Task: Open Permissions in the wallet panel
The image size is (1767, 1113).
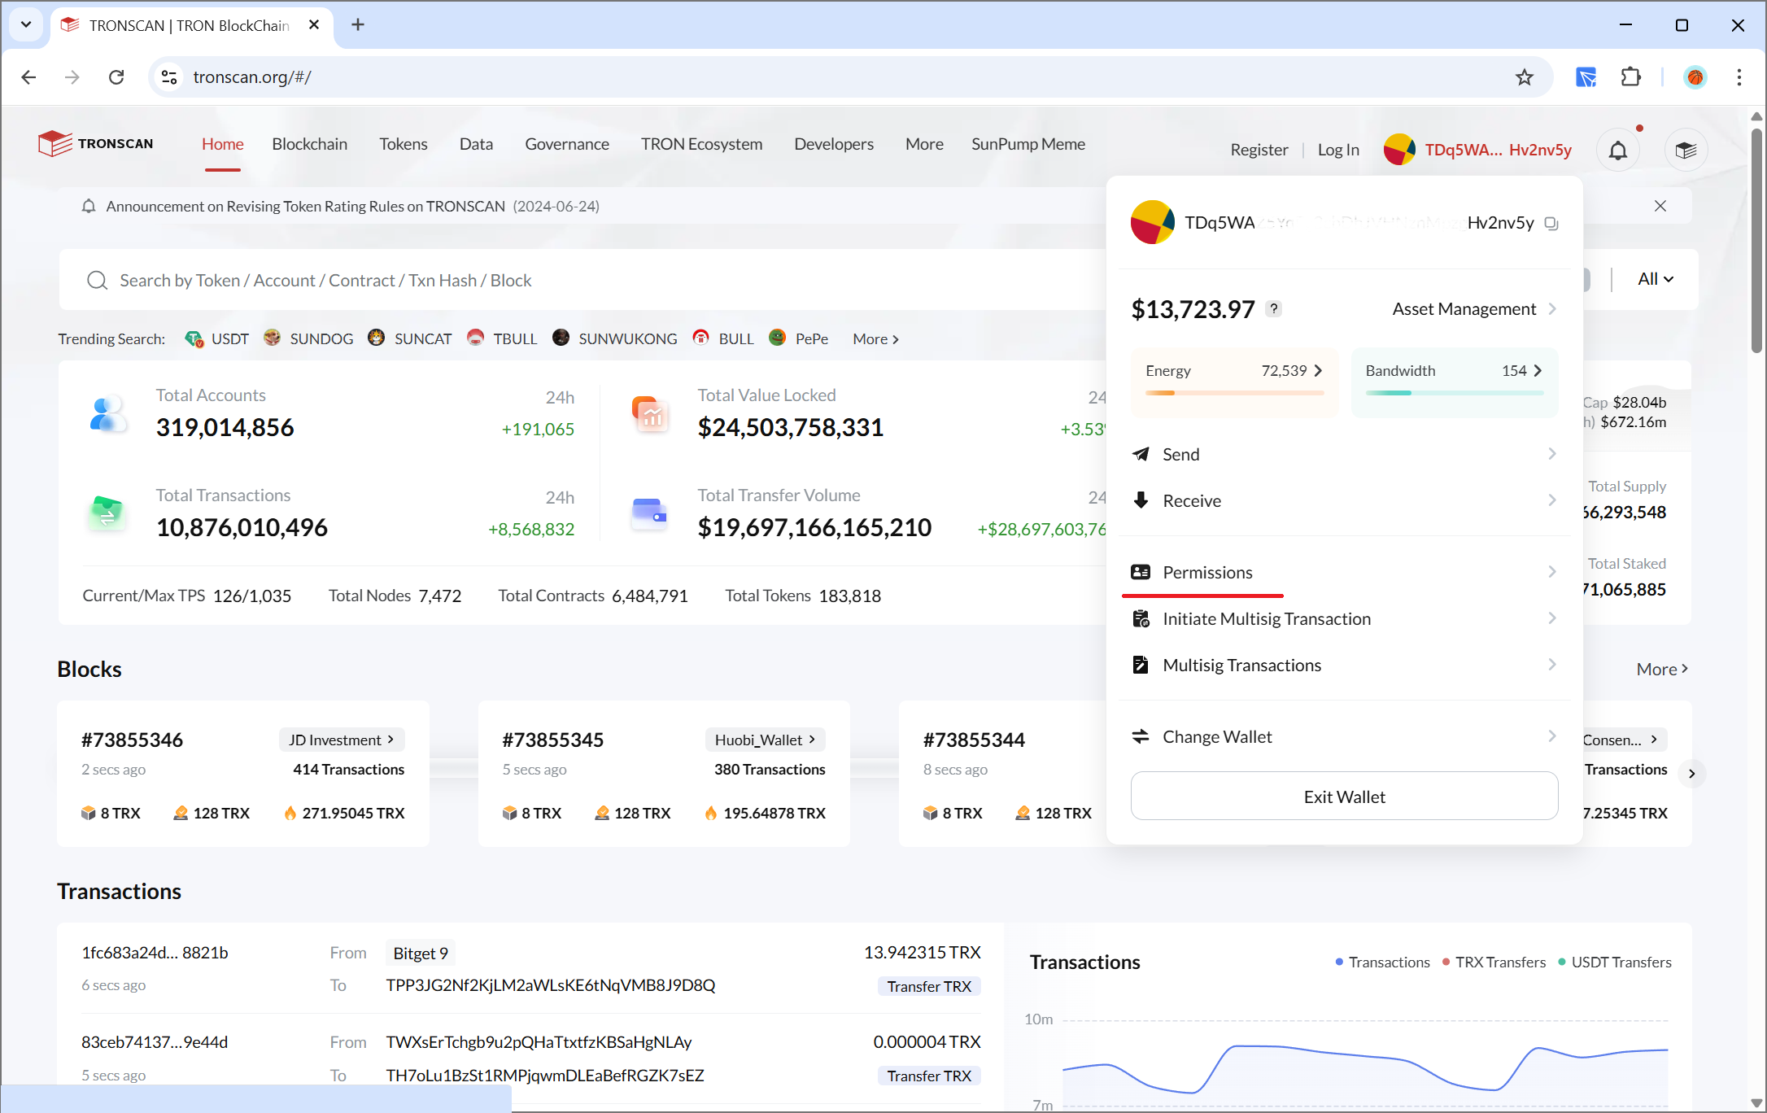Action: (x=1344, y=573)
